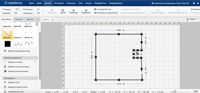
Task: Click the Top (Вершина) input field
Action: click(38, 13)
